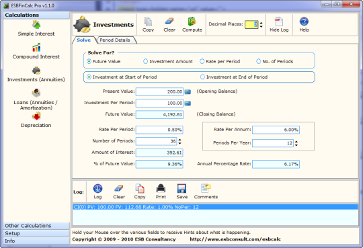Open the Simple Interest calculator icon
The height and width of the screenshot is (248, 363).
(36, 24)
